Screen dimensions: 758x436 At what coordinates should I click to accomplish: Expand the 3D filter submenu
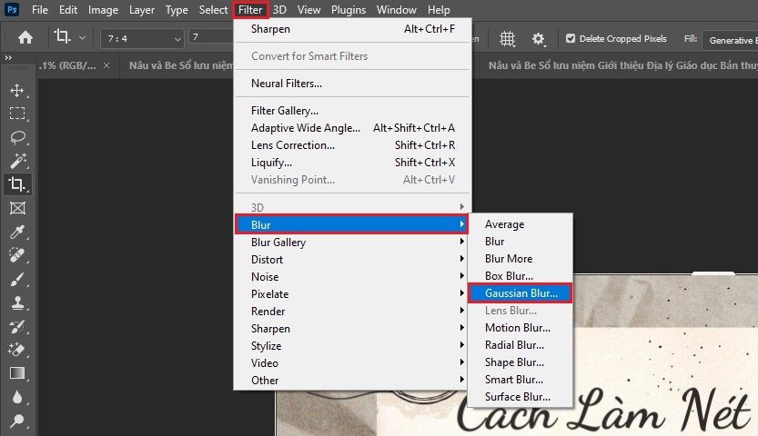tap(352, 207)
